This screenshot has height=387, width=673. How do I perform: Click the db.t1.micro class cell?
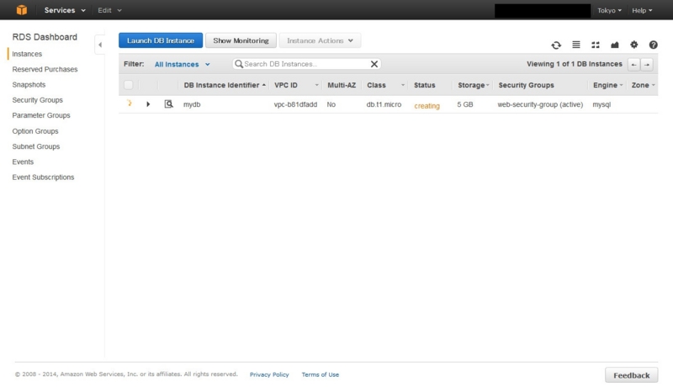(384, 104)
